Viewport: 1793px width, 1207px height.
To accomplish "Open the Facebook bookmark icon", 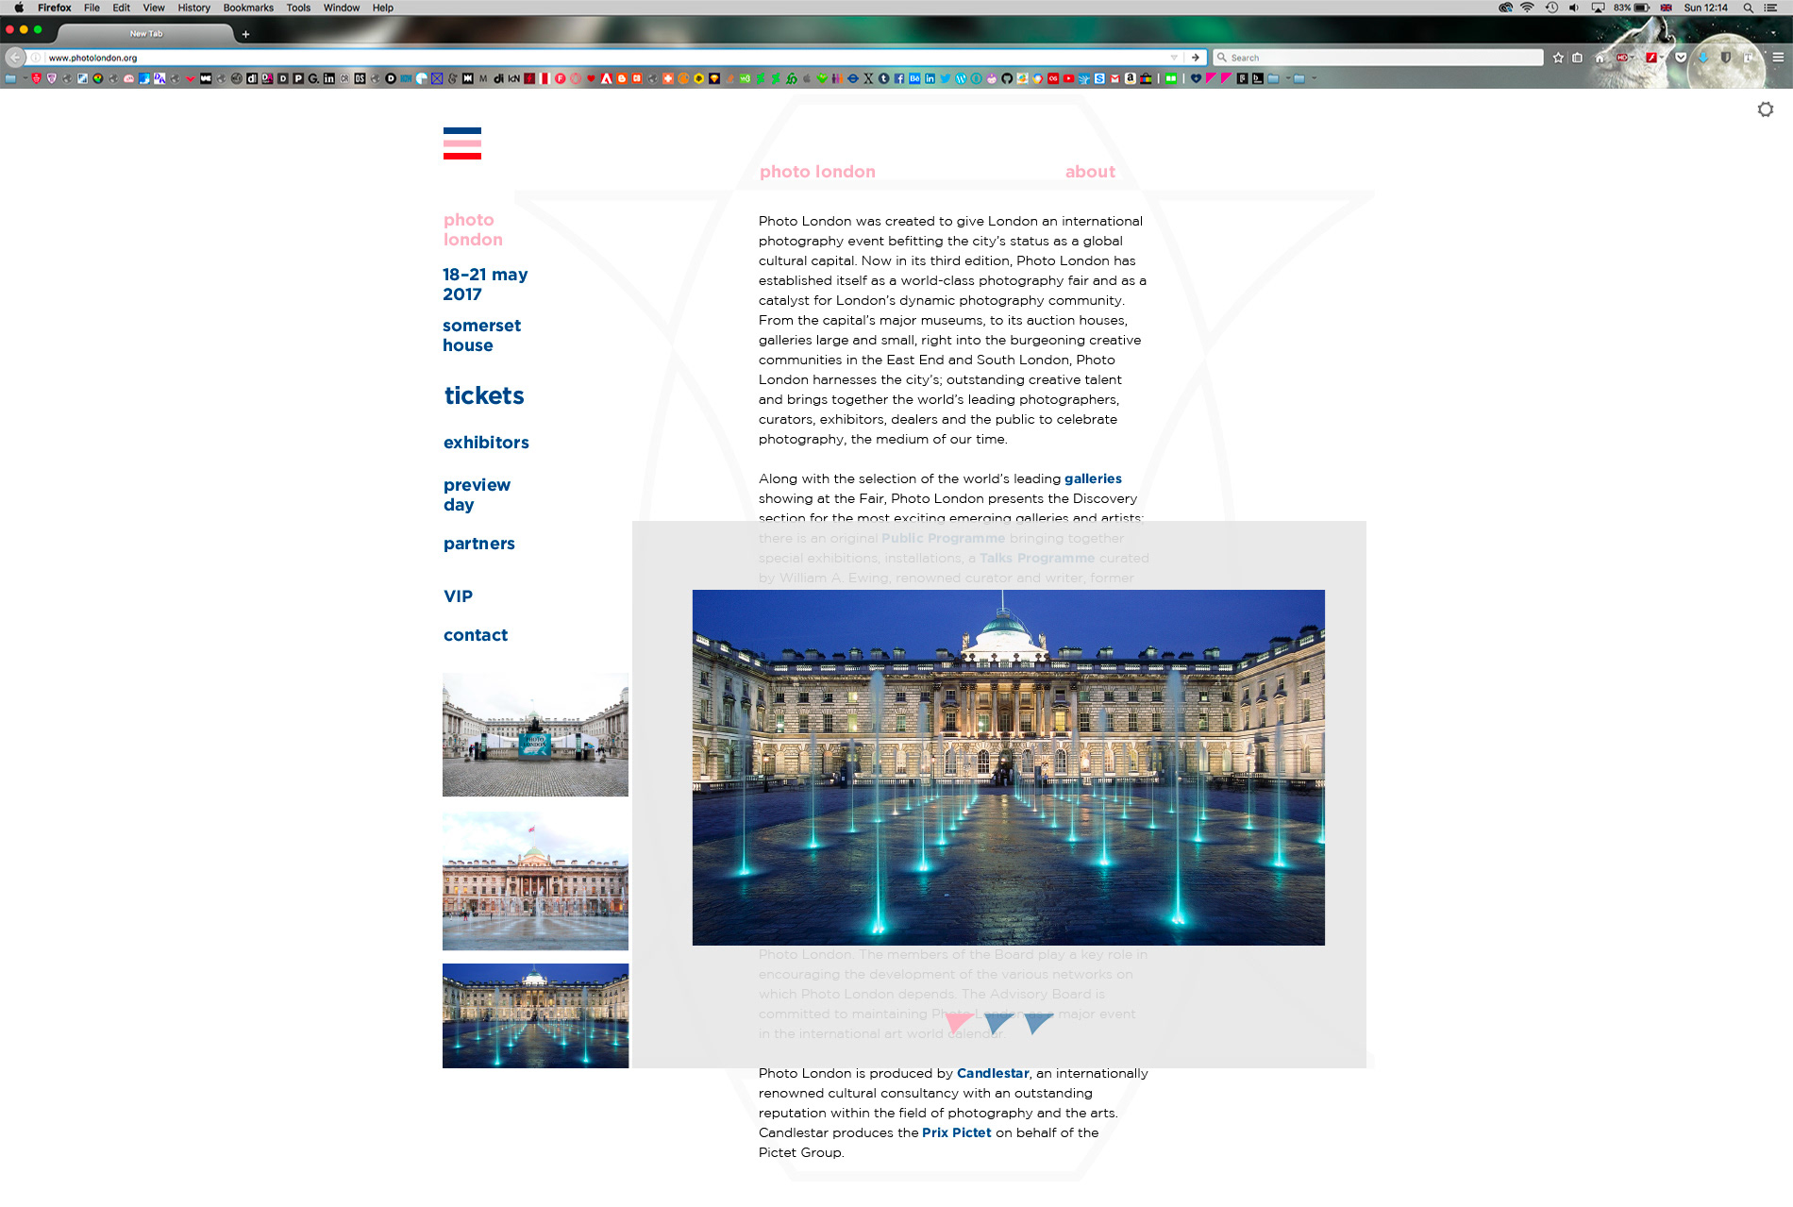I will [899, 78].
